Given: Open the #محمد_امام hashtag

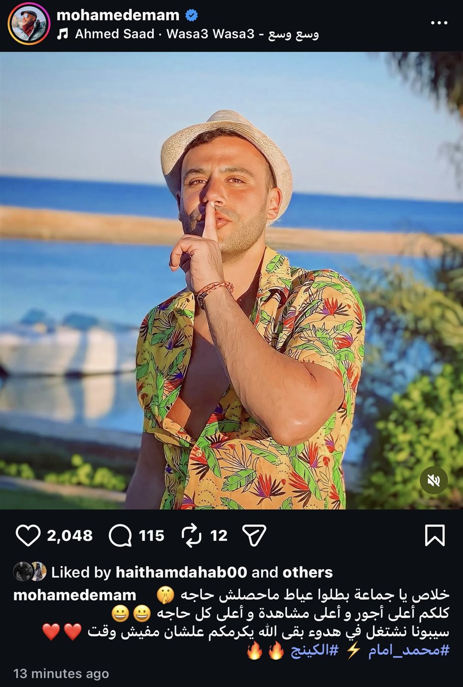Looking at the screenshot, I should click(409, 651).
